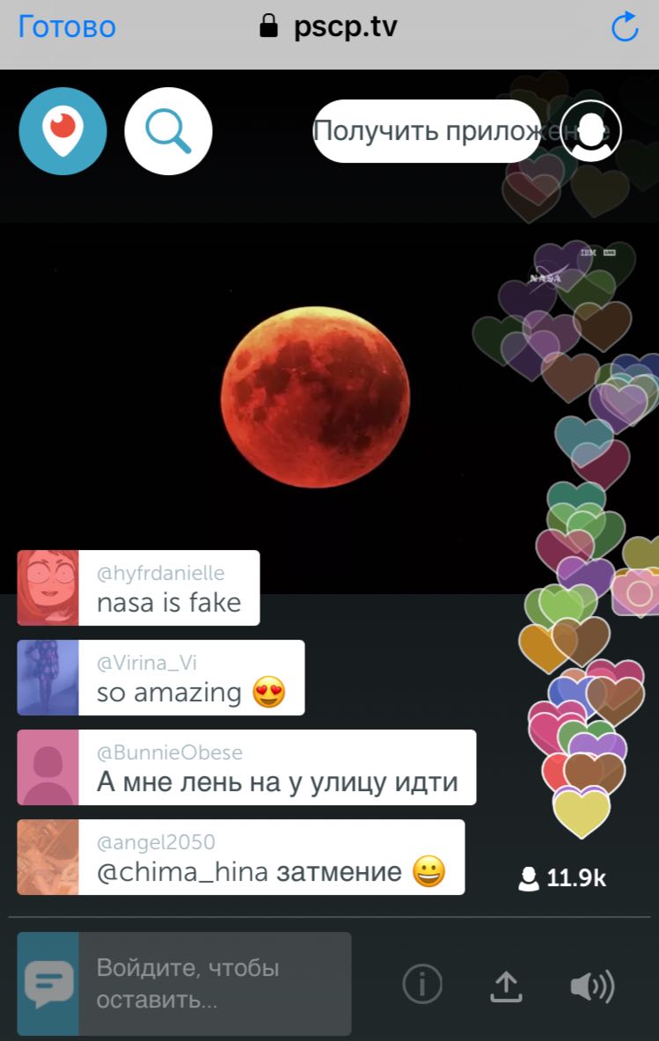
Task: Open the @angel2050 avatar thumbnail
Action: (x=48, y=856)
